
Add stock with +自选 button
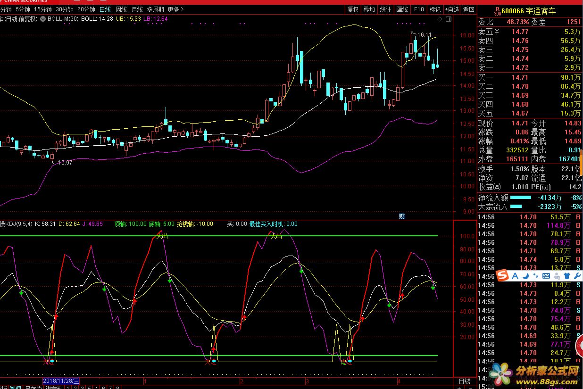click(x=452, y=9)
